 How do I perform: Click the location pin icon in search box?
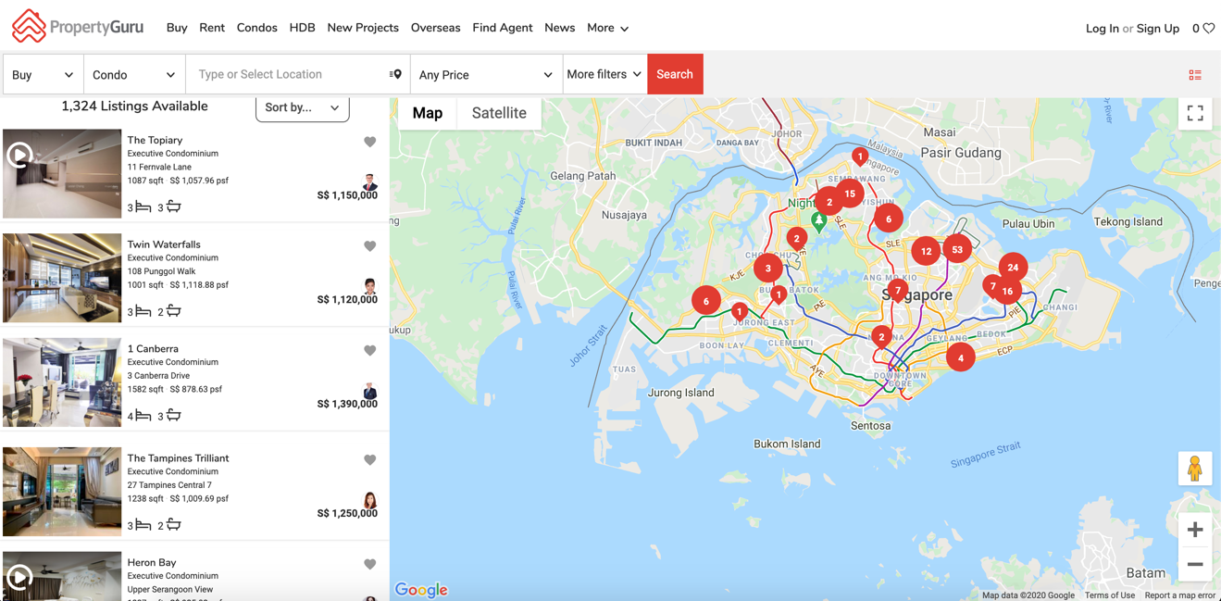pyautogui.click(x=395, y=74)
